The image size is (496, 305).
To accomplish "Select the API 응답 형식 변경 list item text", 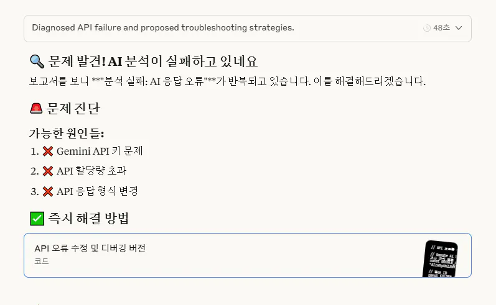I will [97, 191].
